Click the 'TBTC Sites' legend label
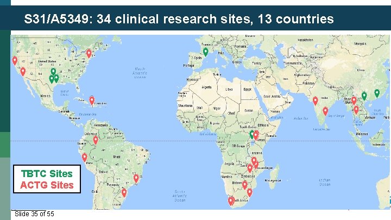 tap(47, 174)
